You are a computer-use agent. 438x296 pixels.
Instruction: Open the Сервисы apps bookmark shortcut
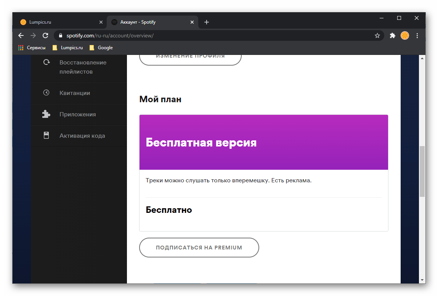tap(32, 48)
